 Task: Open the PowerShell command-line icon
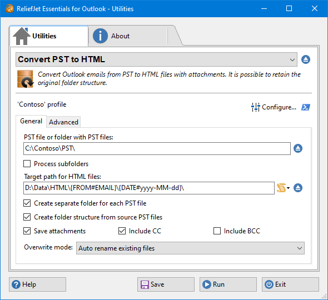coord(306,107)
